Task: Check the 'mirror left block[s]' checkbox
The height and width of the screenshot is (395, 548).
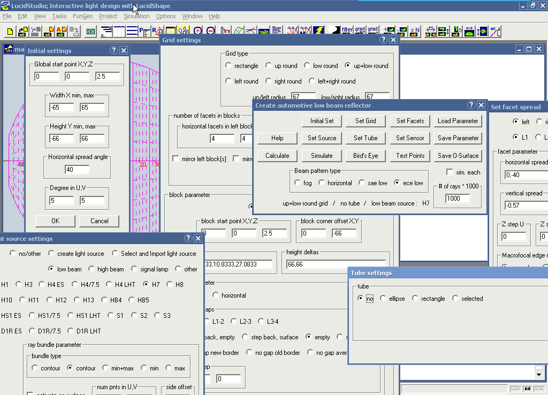Action: coord(176,159)
